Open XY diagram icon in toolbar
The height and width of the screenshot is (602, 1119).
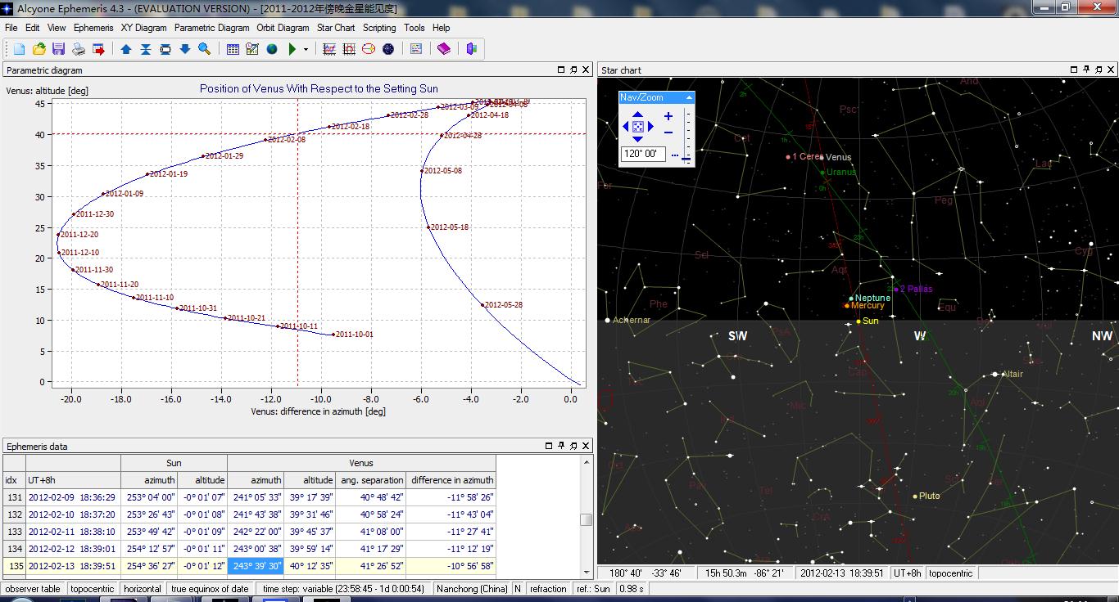point(329,49)
